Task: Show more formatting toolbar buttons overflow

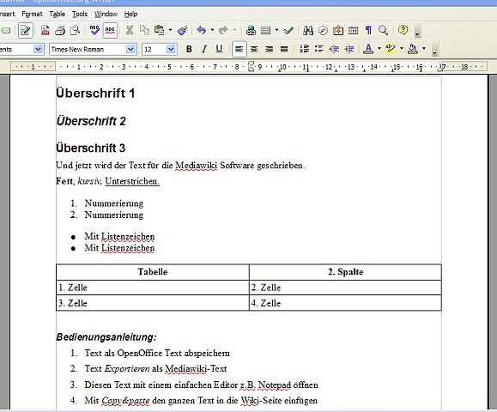Action: pyautogui.click(x=434, y=49)
